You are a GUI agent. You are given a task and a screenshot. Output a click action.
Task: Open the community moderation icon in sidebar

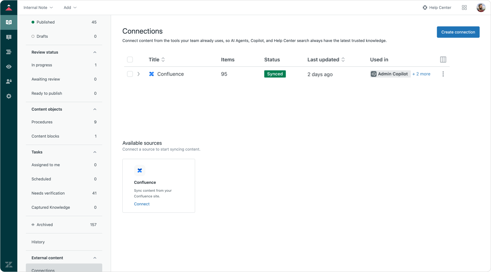click(x=9, y=37)
